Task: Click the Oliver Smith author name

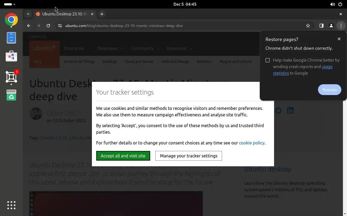Action: (x=64, y=113)
